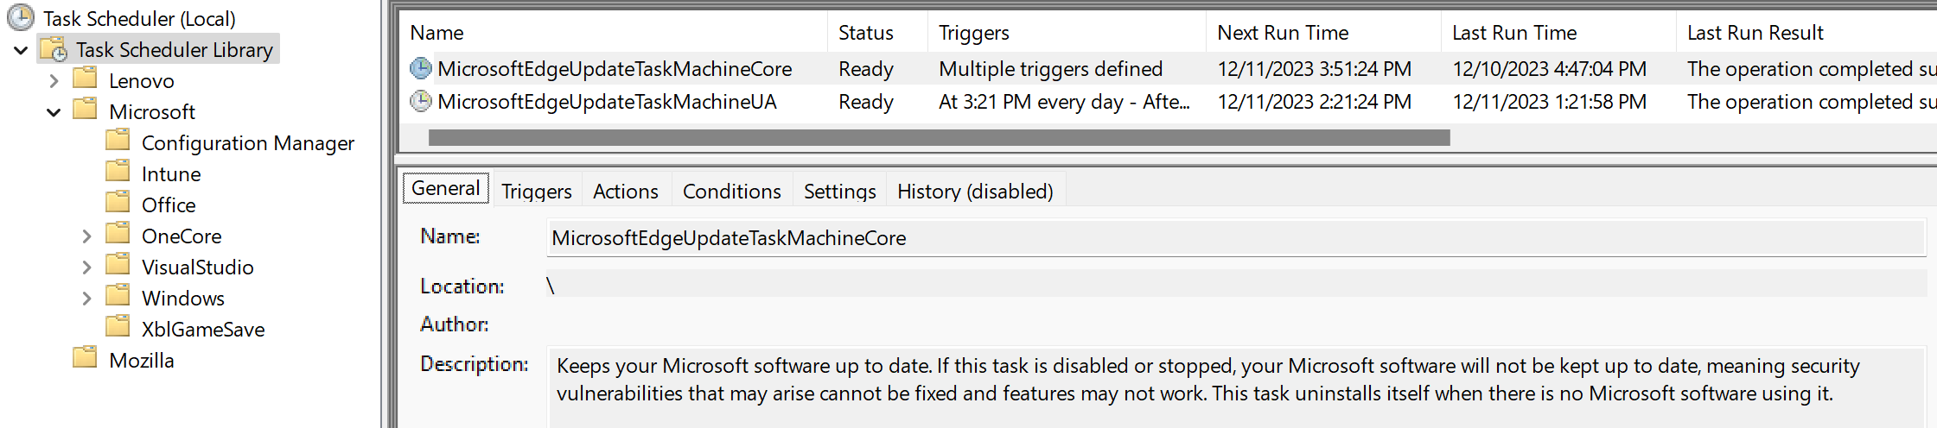The image size is (1937, 428).
Task: Expand the Lenovo folder node
Action: tap(54, 81)
